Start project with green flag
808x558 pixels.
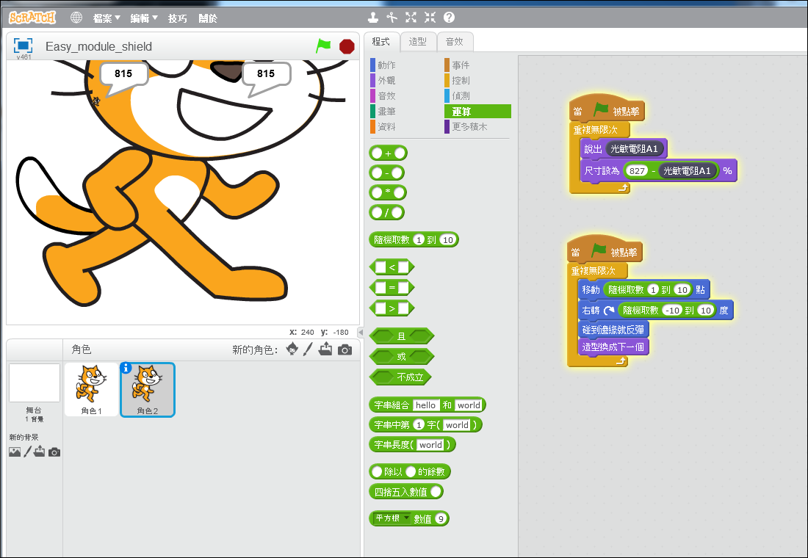323,46
